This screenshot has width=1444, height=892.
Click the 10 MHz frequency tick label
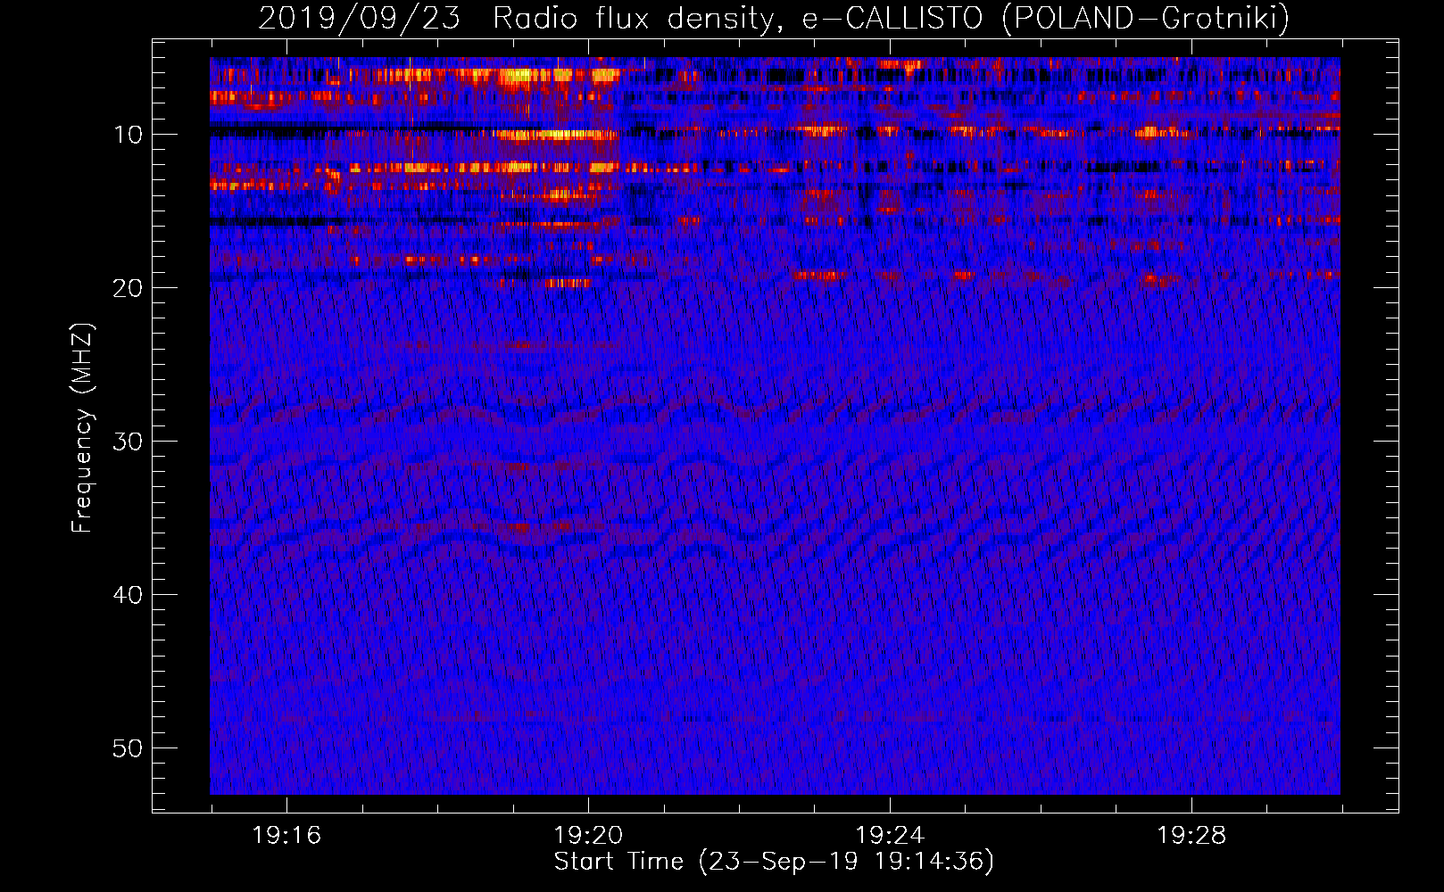coord(129,135)
